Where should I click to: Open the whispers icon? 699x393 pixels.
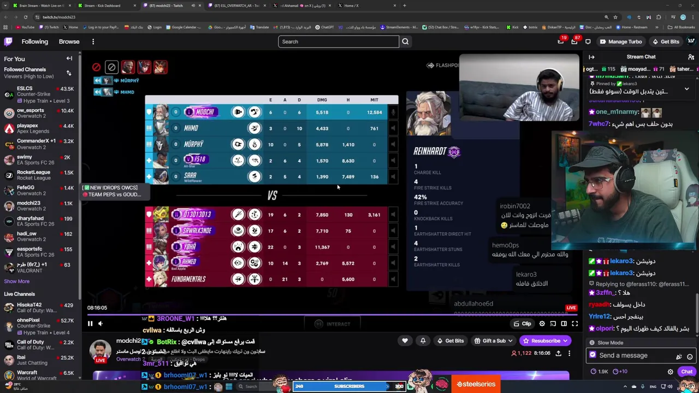coord(588,41)
